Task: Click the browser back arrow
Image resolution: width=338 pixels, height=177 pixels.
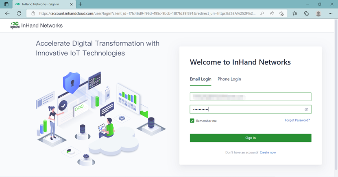Action: [x=7, y=13]
